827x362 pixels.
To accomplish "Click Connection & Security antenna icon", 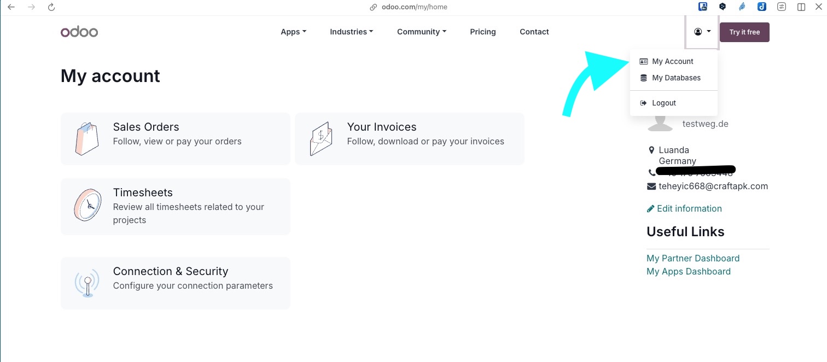I will pyautogui.click(x=87, y=283).
